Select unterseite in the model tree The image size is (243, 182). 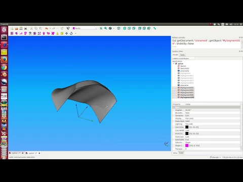coord(184,71)
